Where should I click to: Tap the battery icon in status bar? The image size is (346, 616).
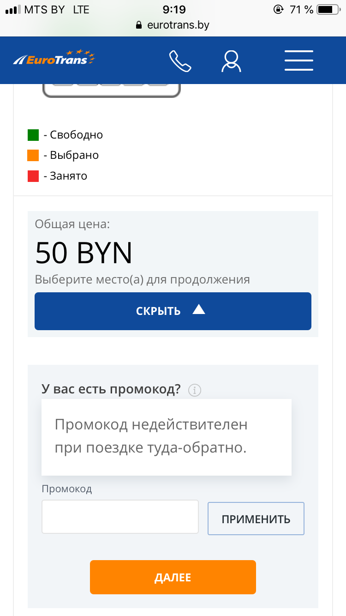pos(328,9)
